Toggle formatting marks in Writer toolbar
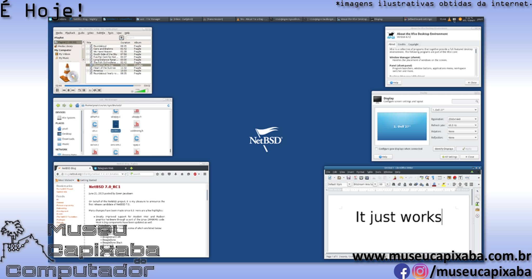 coord(433,178)
